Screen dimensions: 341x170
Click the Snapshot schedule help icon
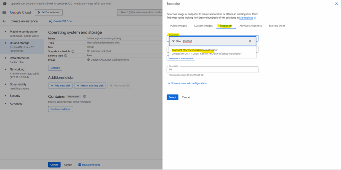click(73, 51)
